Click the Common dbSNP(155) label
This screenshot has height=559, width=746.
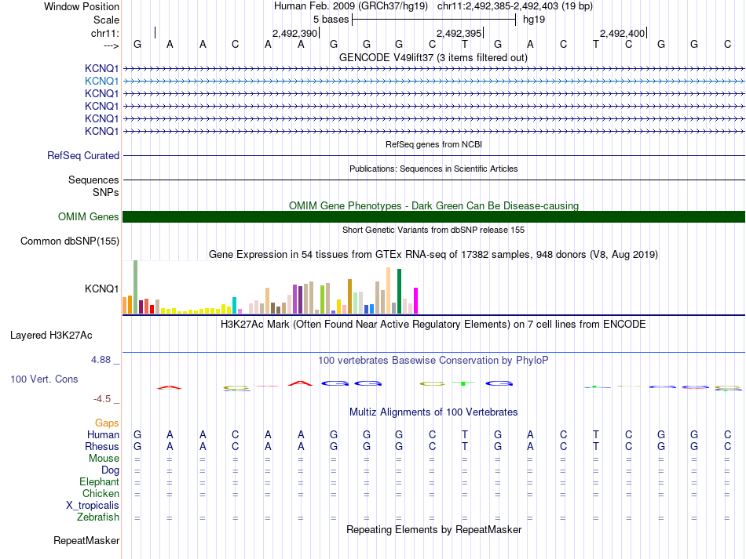tap(70, 241)
